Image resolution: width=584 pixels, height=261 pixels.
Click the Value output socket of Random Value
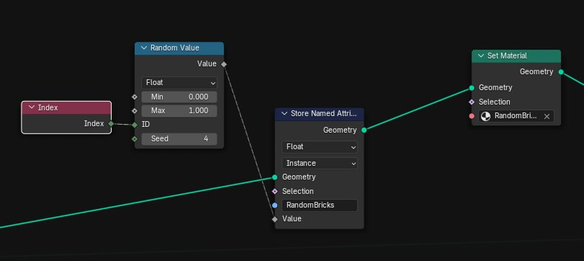coord(224,64)
